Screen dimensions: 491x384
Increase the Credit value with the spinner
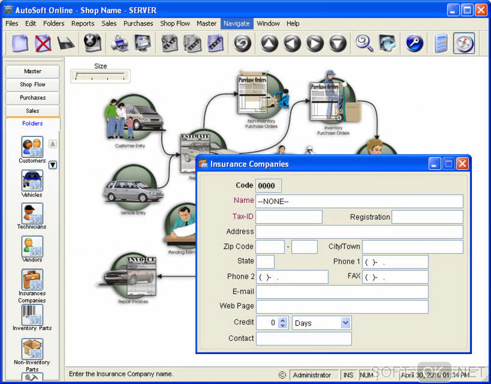283,320
